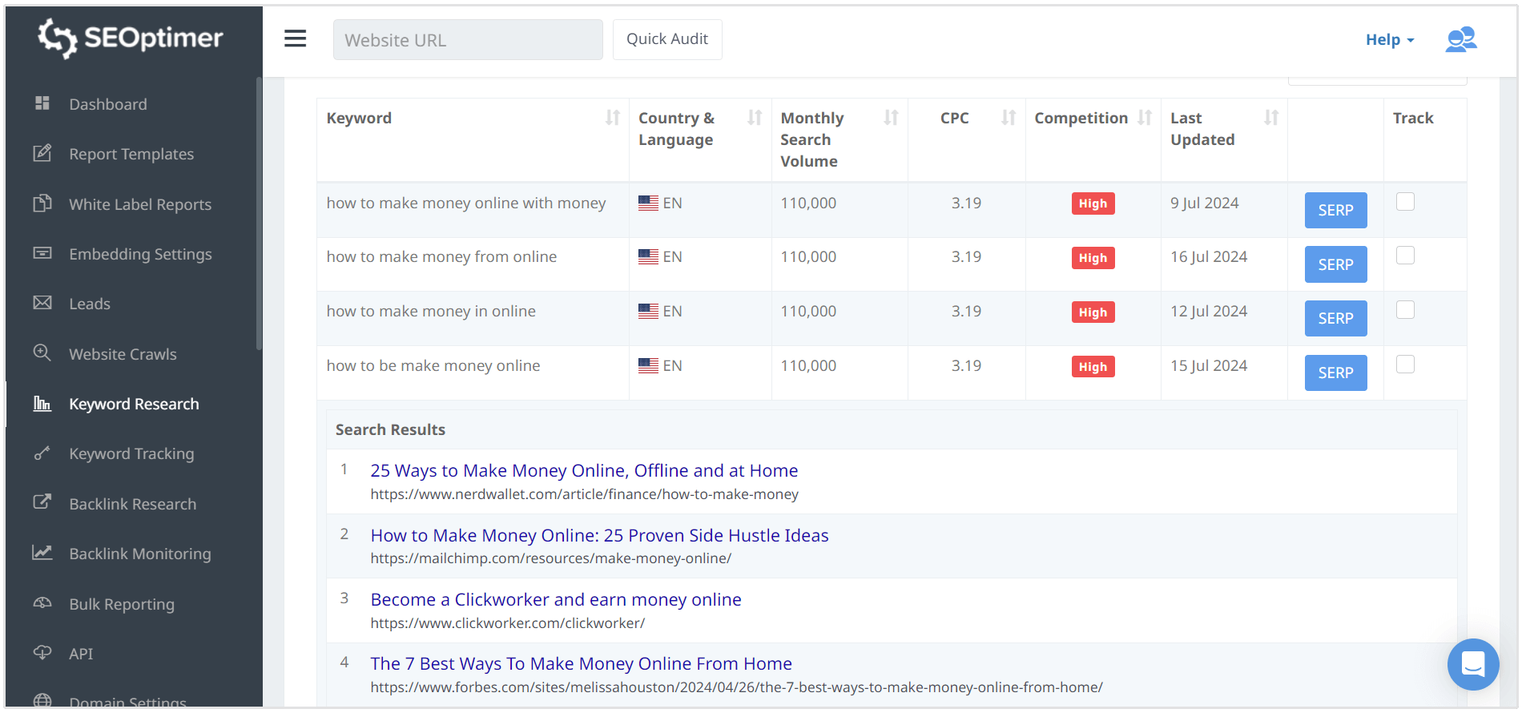Go to White Label Reports
The width and height of the screenshot is (1522, 713).
pos(140,204)
